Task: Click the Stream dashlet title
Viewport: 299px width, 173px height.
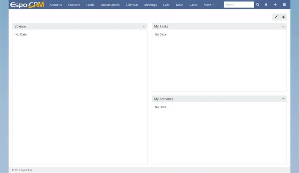Action: pyautogui.click(x=20, y=26)
